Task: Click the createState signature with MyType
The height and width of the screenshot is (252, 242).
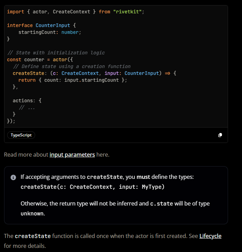Action: point(92,187)
